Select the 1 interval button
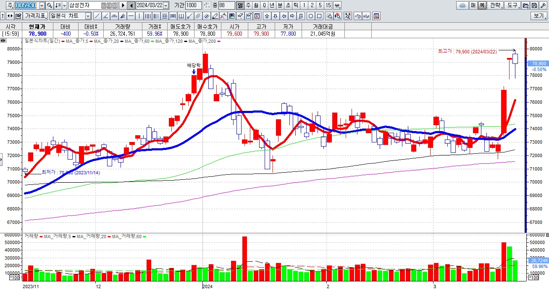The width and height of the screenshot is (549, 289). [x=304, y=5]
